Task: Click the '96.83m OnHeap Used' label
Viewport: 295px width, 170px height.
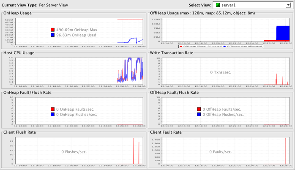Action: click(x=76, y=35)
